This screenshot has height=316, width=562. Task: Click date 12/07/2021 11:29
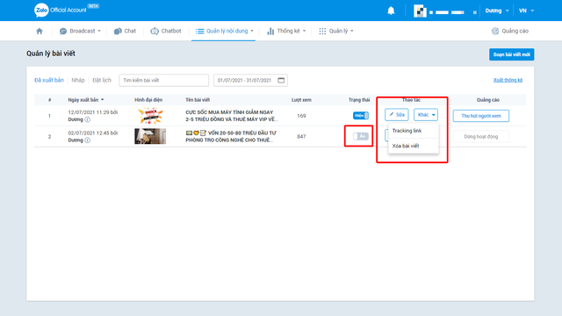(89, 112)
